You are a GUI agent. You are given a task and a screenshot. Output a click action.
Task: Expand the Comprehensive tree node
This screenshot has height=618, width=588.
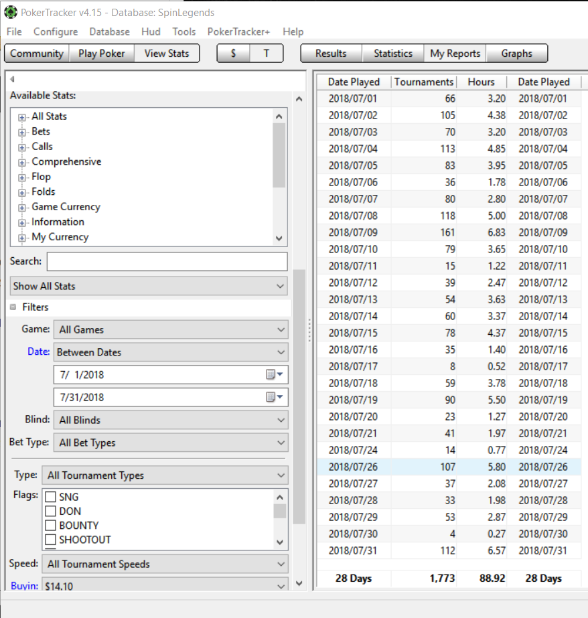pyautogui.click(x=22, y=163)
